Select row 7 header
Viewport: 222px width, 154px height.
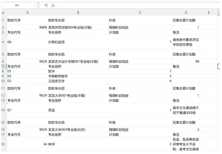point(3,66)
